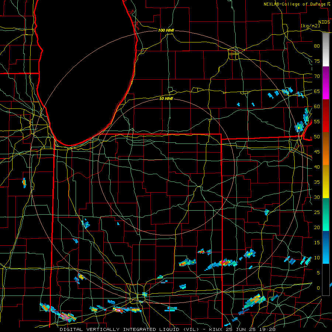Select the blue segment of the color scale
The height and width of the screenshot is (332, 332).
326,247
